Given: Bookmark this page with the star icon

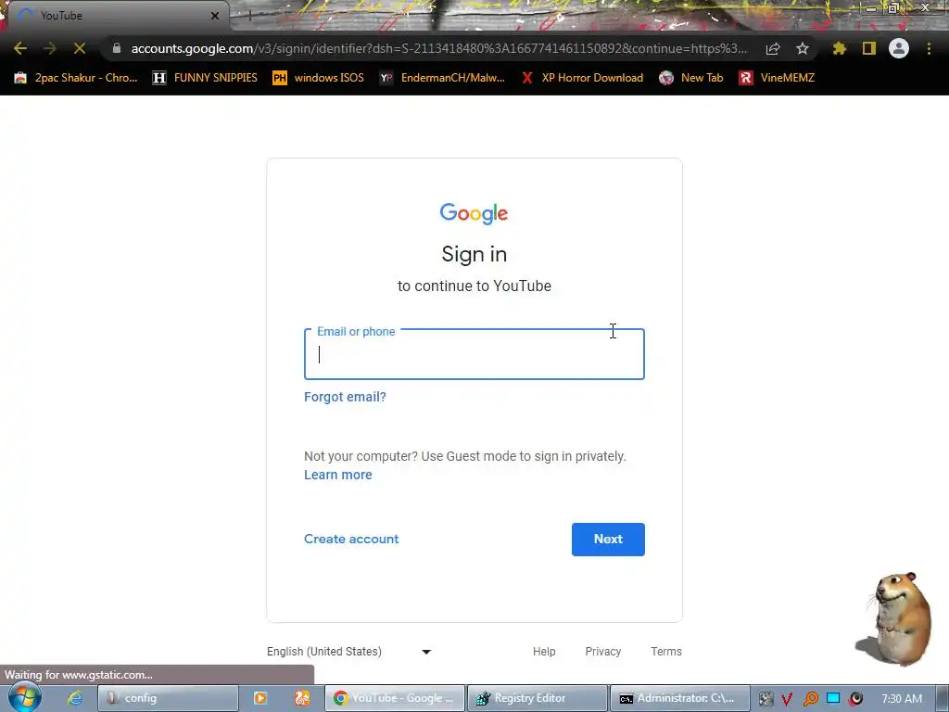Looking at the screenshot, I should pyautogui.click(x=803, y=48).
